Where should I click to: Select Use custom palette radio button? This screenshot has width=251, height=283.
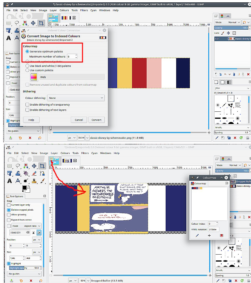click(27, 70)
